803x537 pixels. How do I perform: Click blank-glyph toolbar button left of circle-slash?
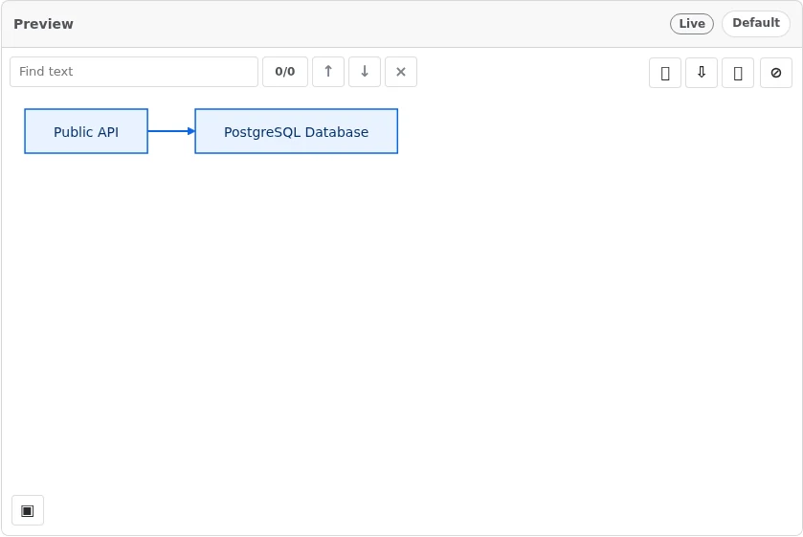pos(738,73)
